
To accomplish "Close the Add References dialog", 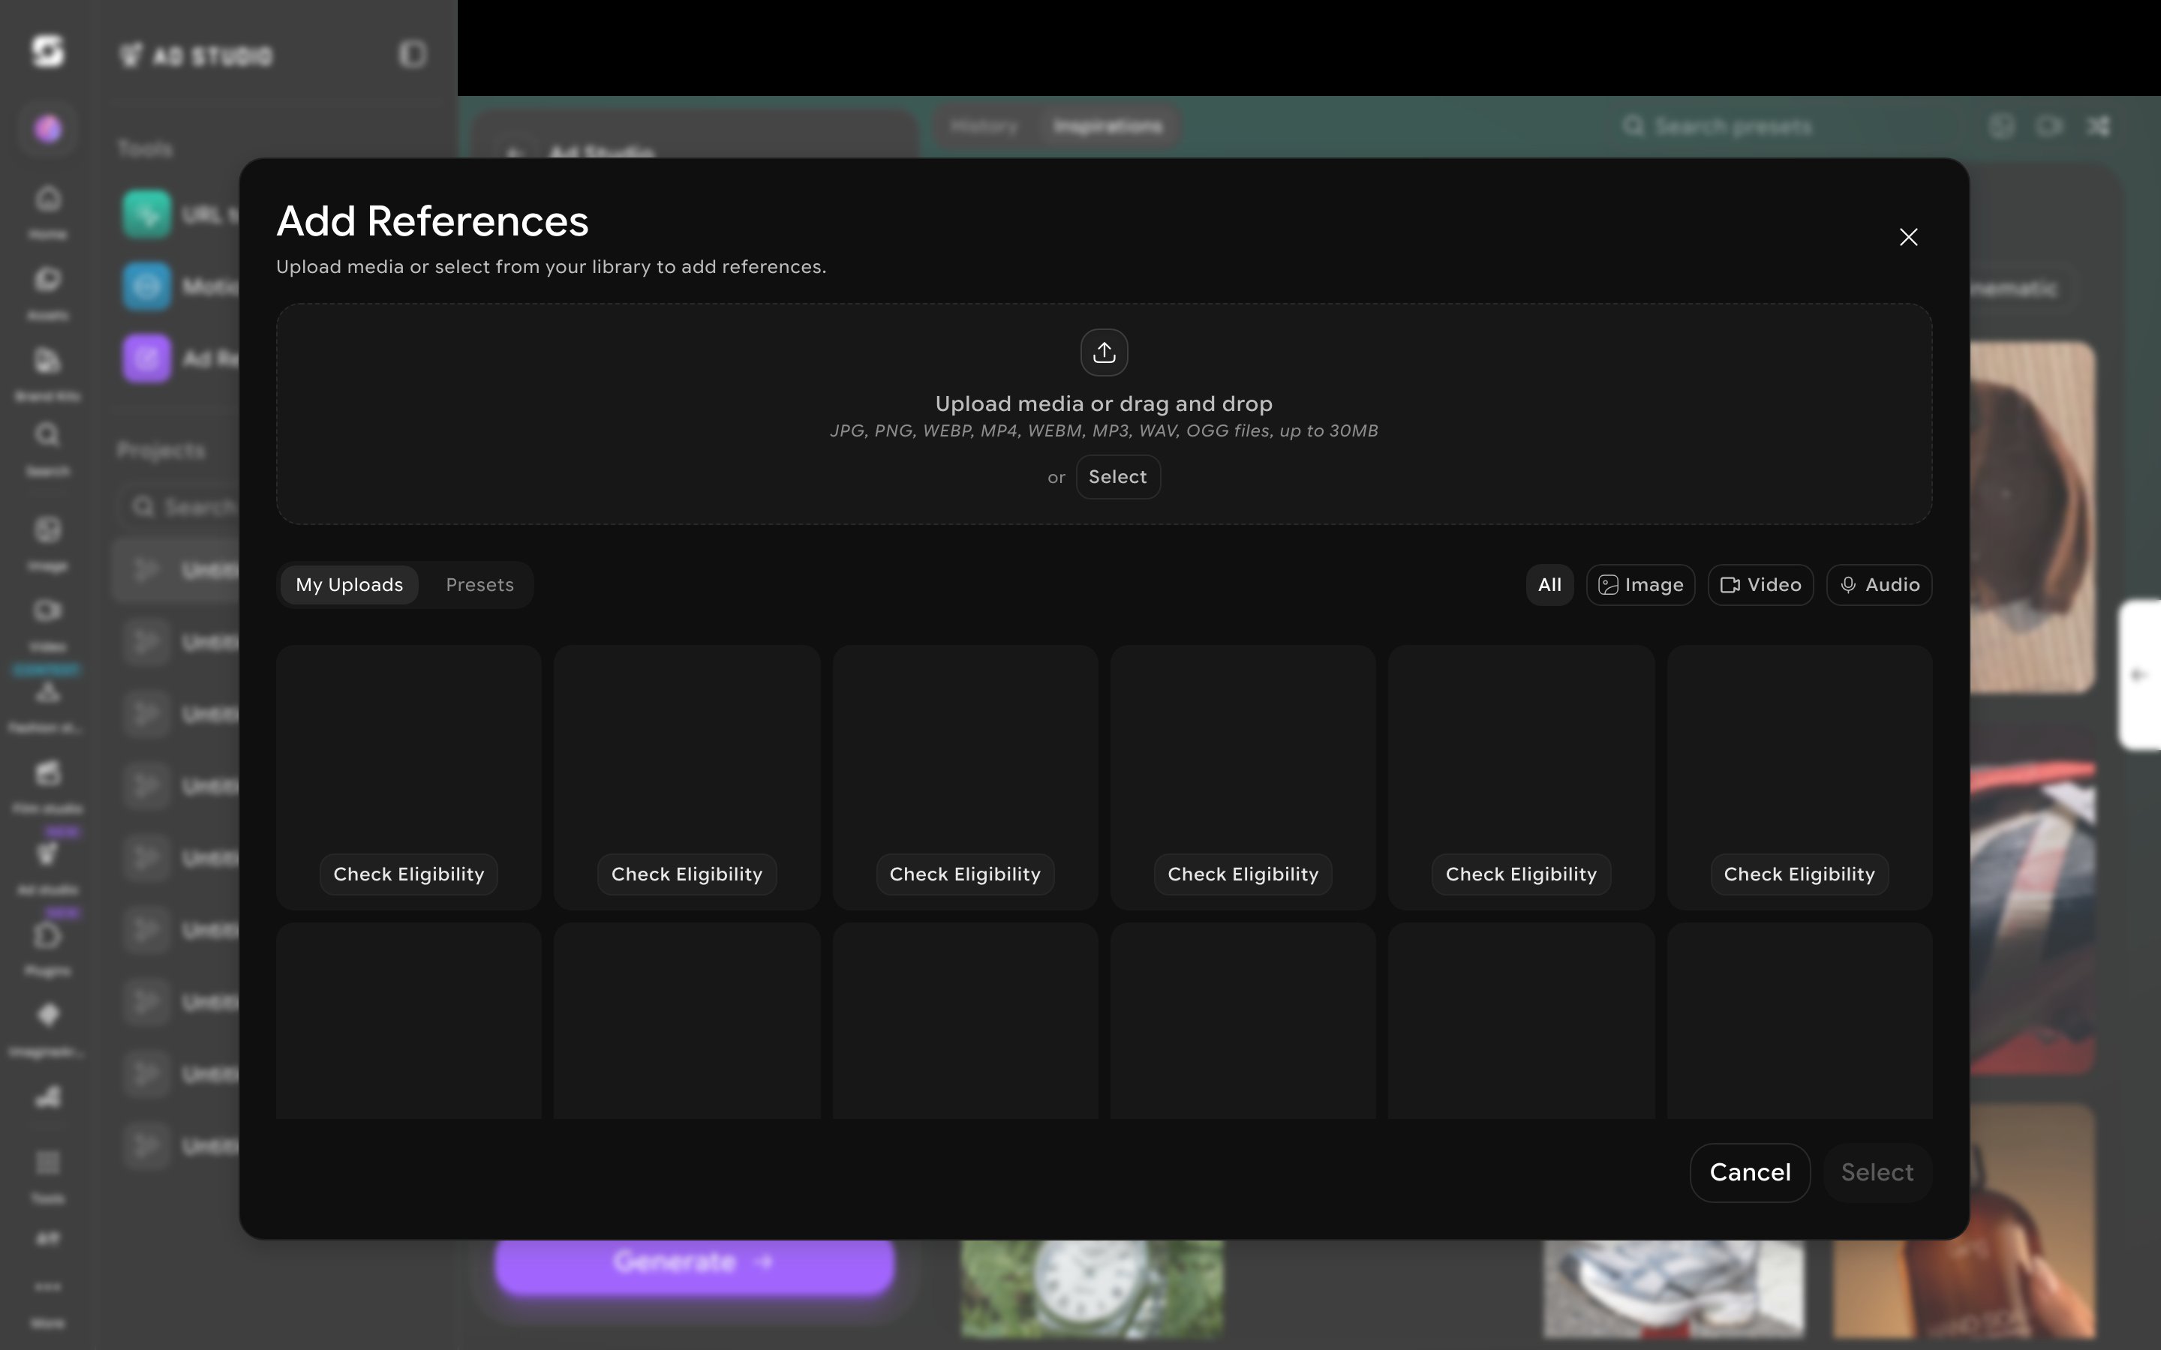I will pyautogui.click(x=1908, y=236).
